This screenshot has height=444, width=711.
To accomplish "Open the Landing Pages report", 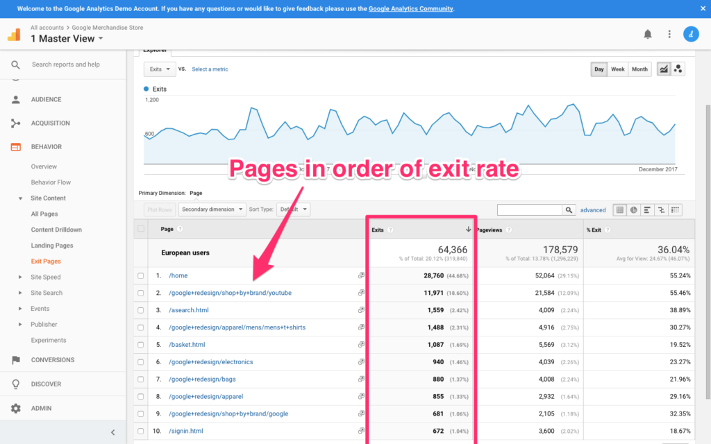I will coord(52,246).
